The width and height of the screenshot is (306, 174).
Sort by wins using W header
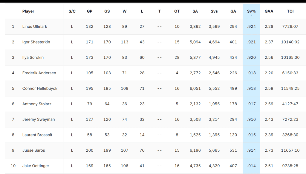pos(124,11)
